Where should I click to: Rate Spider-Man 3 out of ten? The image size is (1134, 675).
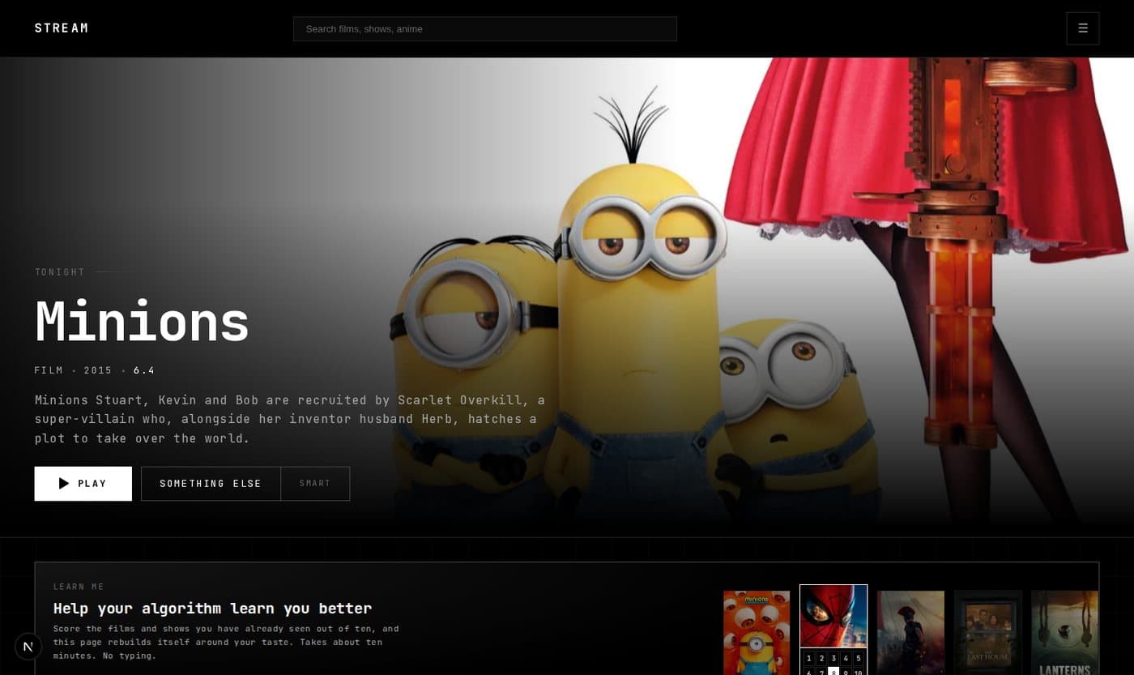pos(833,659)
